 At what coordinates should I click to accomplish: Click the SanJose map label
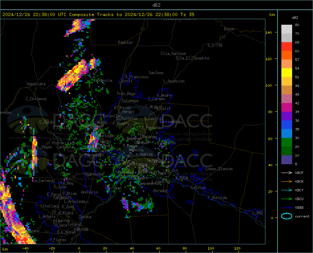tap(156, 73)
